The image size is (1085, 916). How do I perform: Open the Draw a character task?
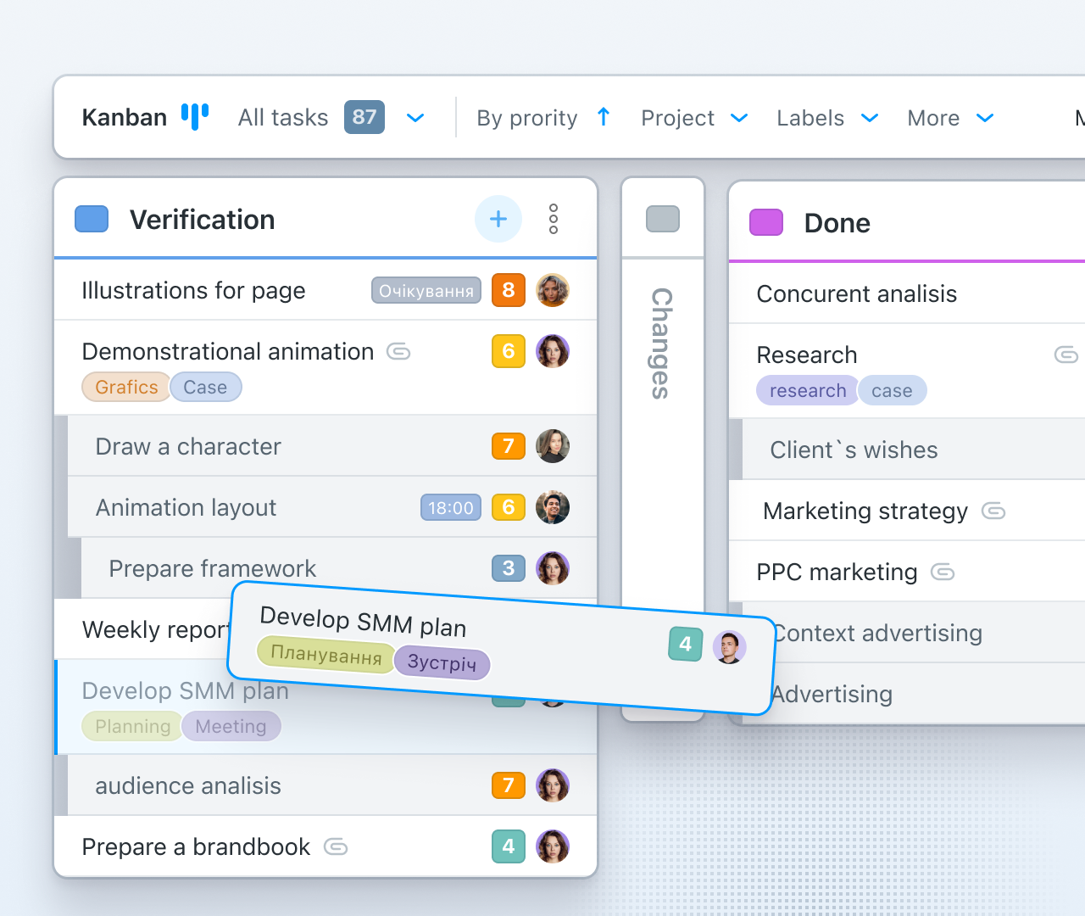(188, 446)
